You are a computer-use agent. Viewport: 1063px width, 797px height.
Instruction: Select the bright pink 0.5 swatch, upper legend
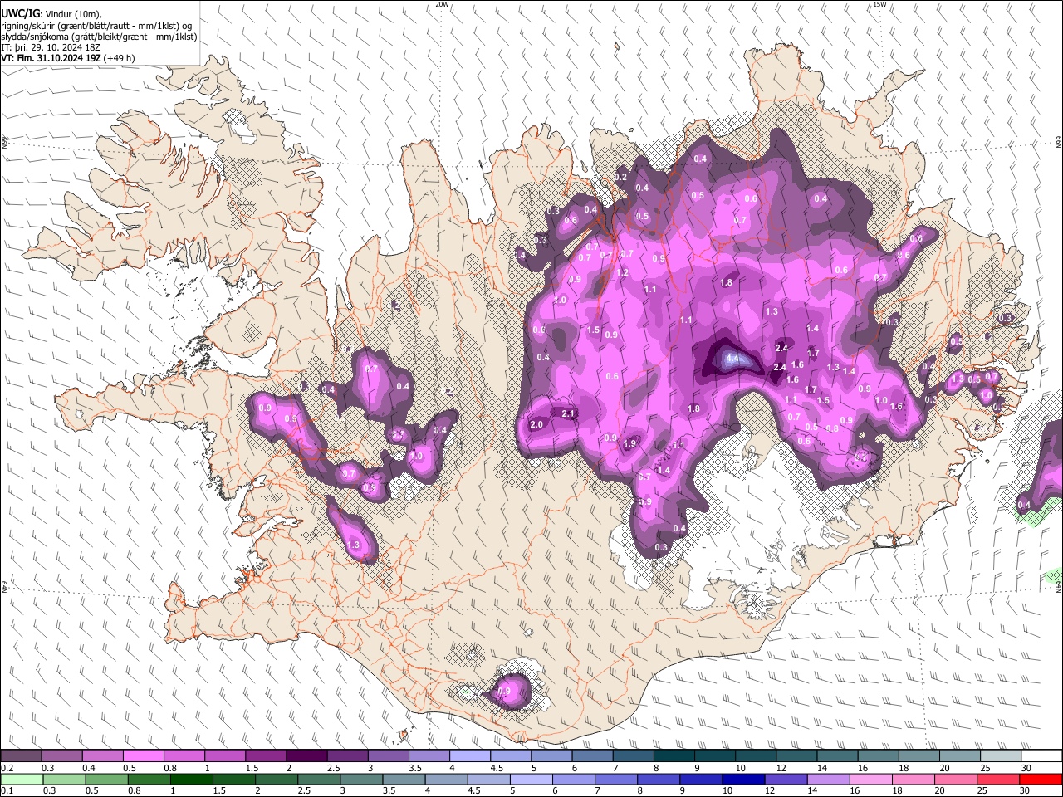click(144, 756)
